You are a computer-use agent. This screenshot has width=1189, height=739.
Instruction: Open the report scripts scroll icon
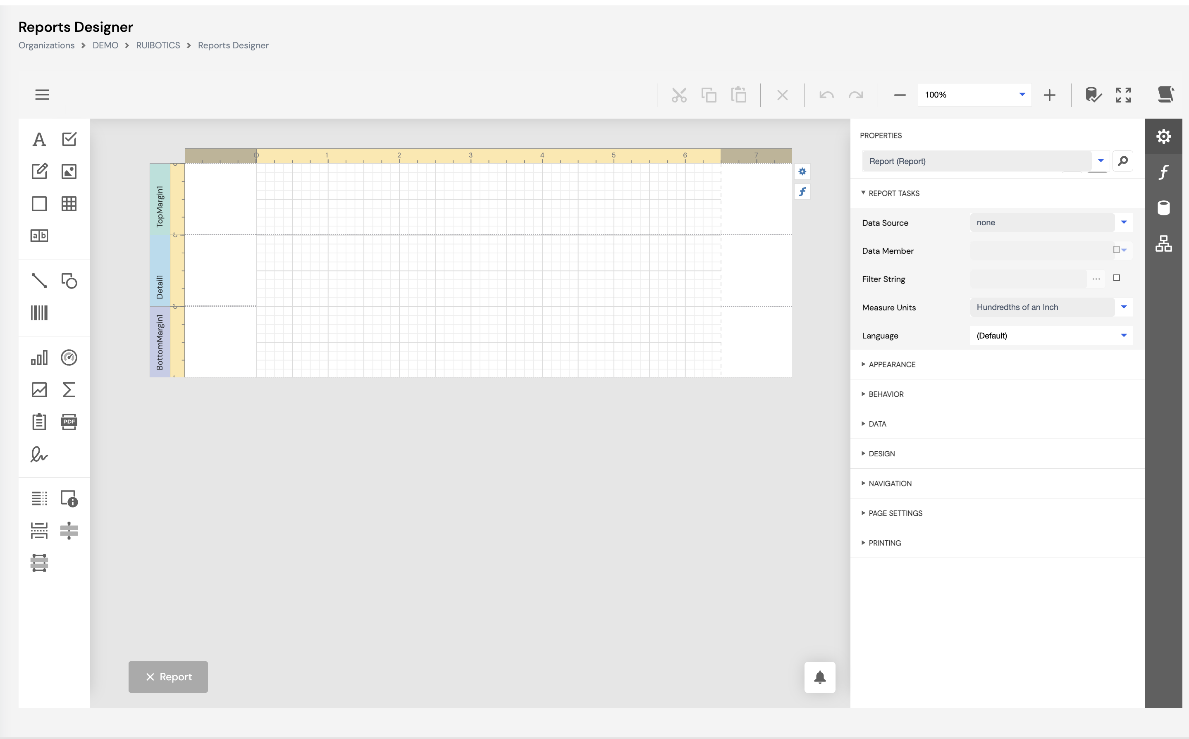click(x=1166, y=94)
